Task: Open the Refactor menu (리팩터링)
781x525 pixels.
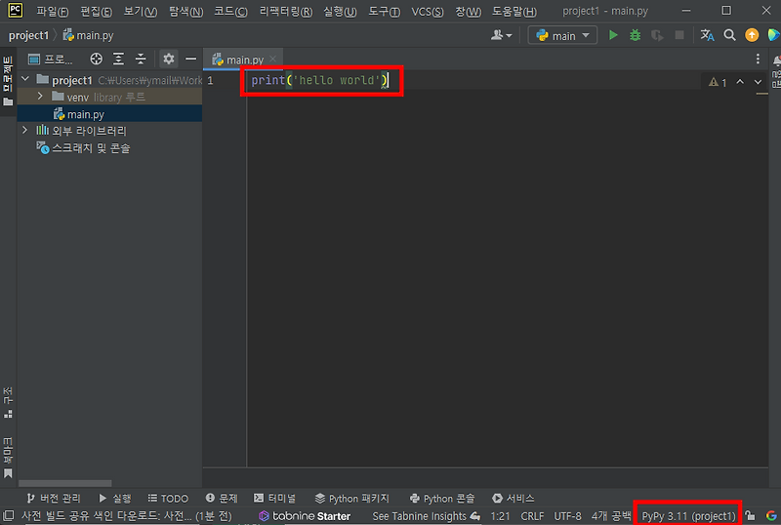Action: pyautogui.click(x=285, y=11)
